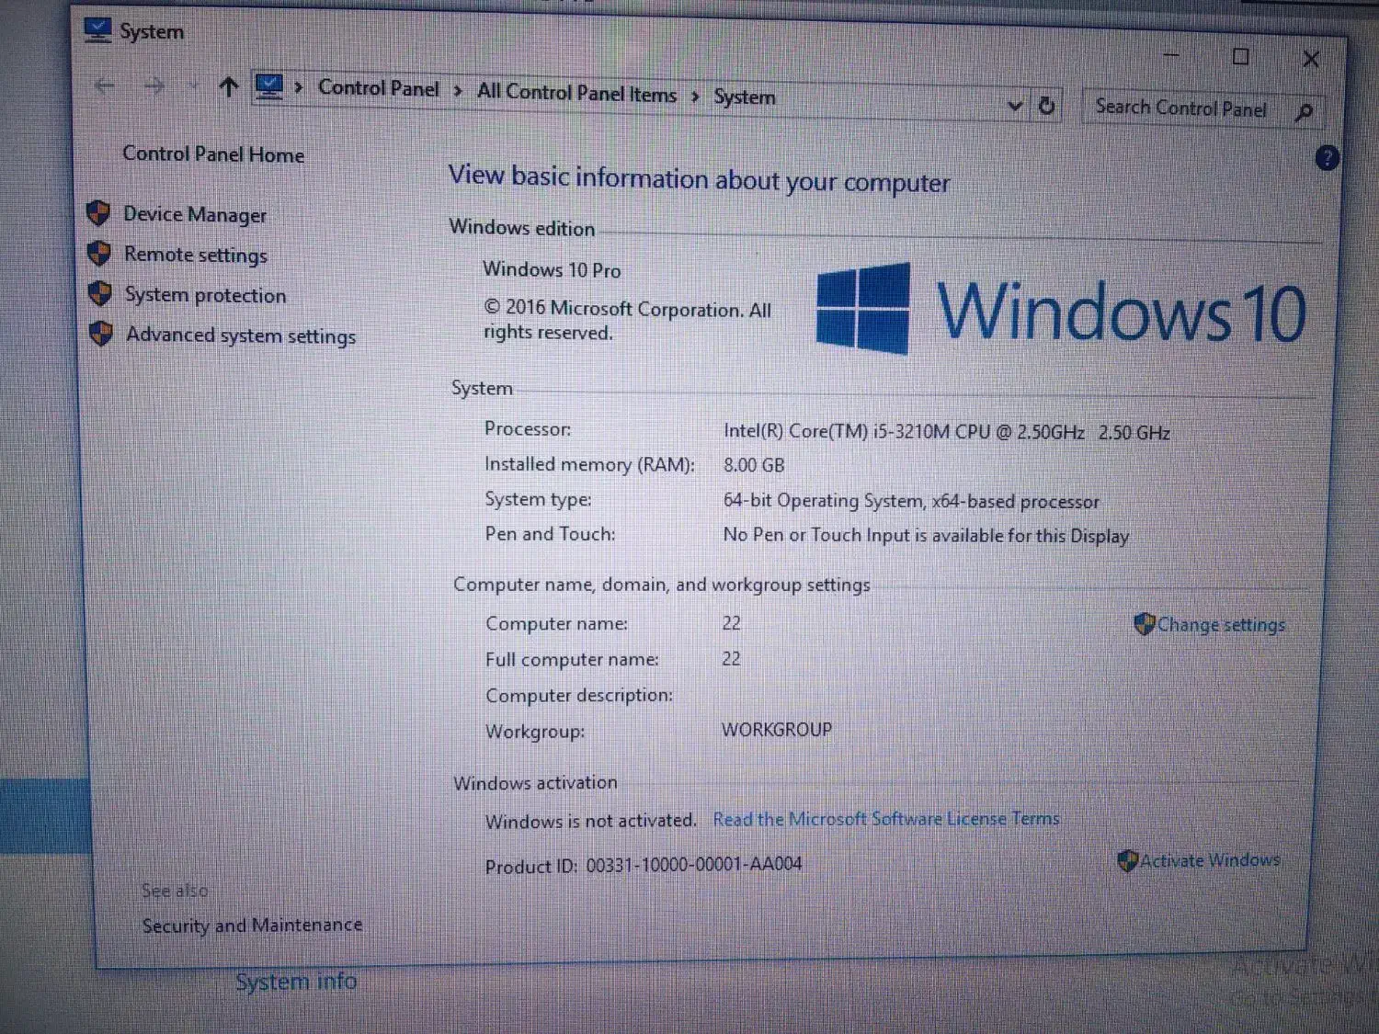The width and height of the screenshot is (1379, 1034).
Task: Click the 'System info' caption below window
Action: coord(296,982)
